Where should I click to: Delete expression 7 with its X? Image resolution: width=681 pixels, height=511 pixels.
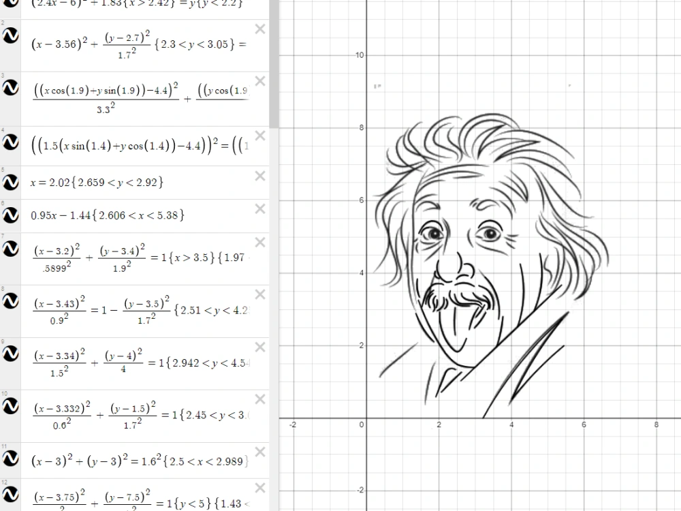point(260,243)
